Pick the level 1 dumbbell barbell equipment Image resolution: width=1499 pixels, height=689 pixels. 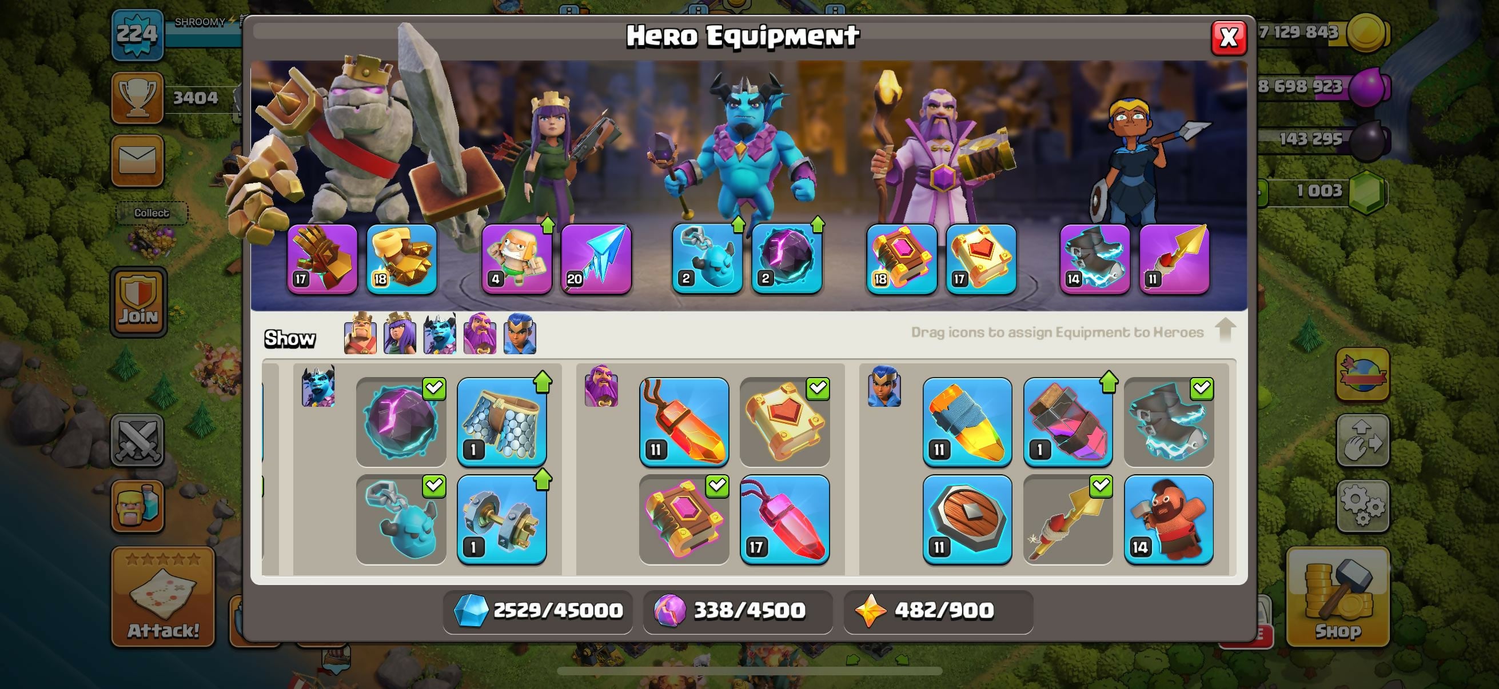pyautogui.click(x=501, y=519)
